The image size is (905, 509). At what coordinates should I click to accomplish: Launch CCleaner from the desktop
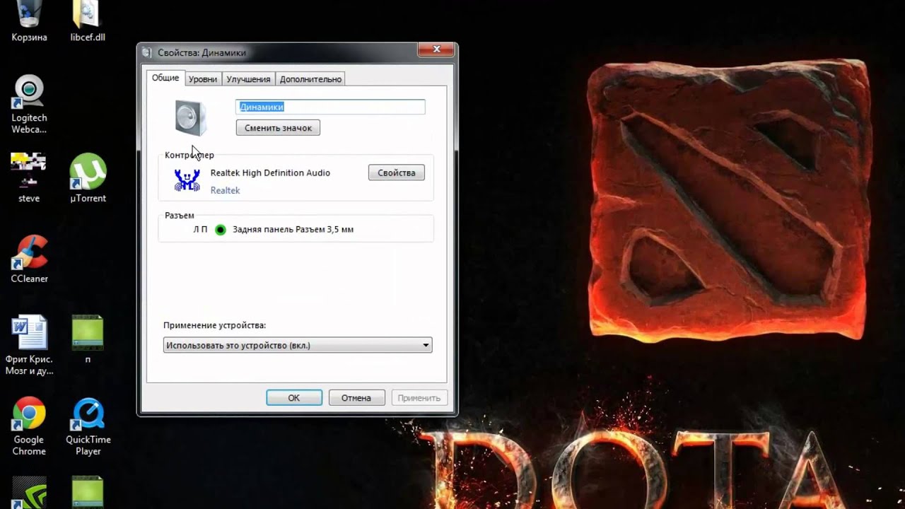(x=29, y=259)
